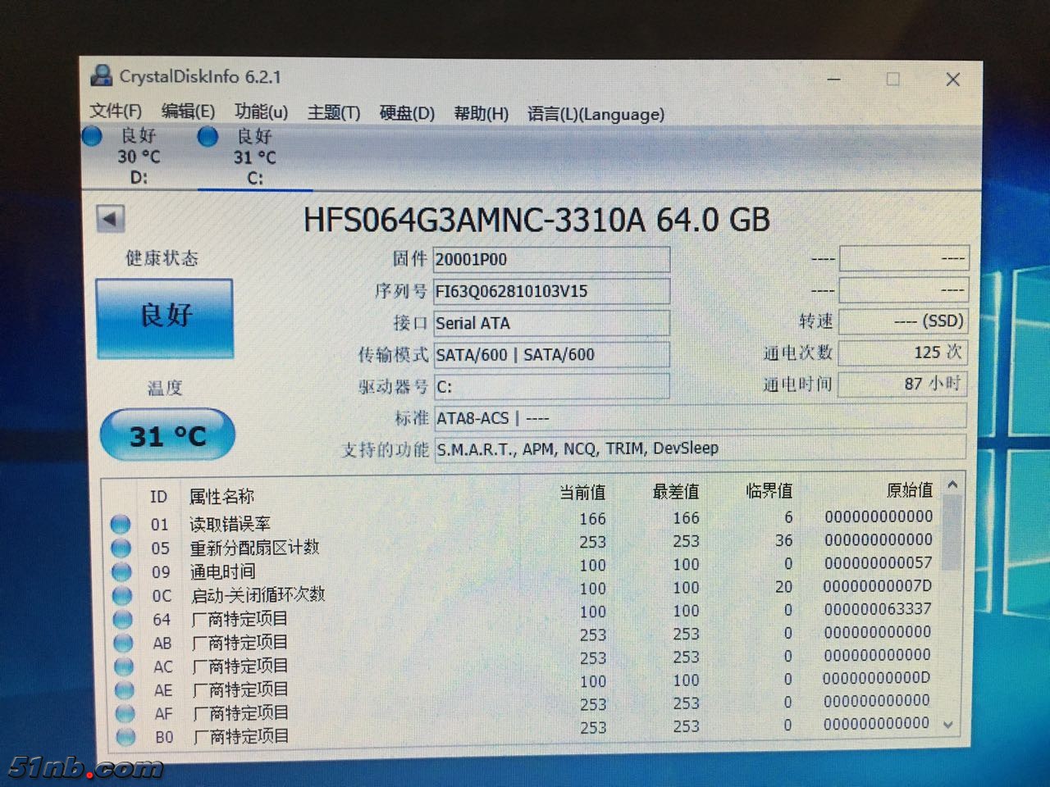
Task: Click status dot for attribute AC
Action: 124,666
